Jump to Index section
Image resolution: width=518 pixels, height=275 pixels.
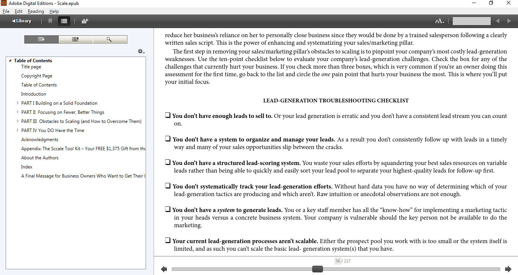[x=27, y=167]
